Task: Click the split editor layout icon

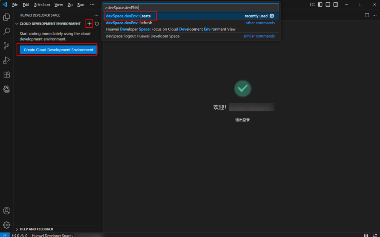Action: click(367, 15)
